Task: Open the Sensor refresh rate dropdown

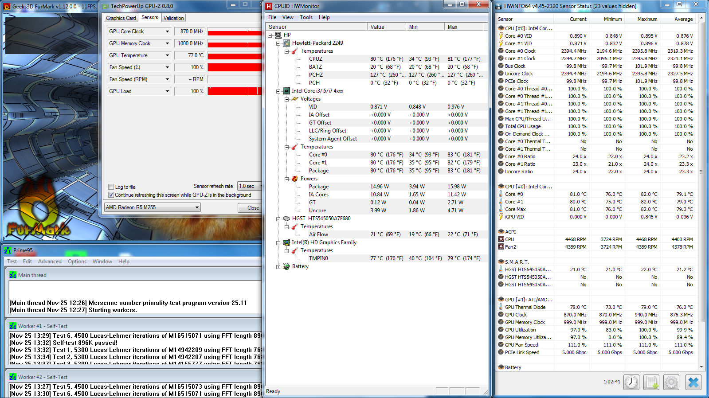Action: pyautogui.click(x=250, y=186)
